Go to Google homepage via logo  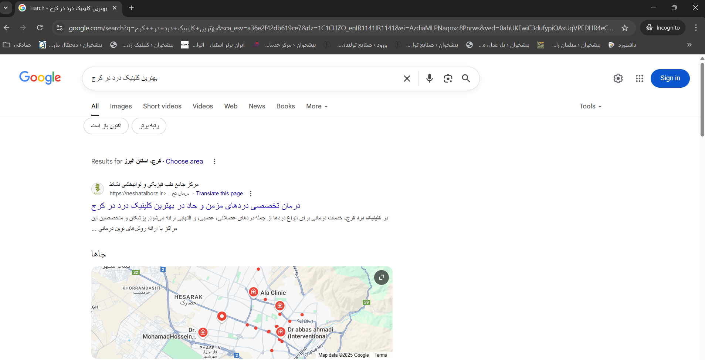[x=40, y=78]
